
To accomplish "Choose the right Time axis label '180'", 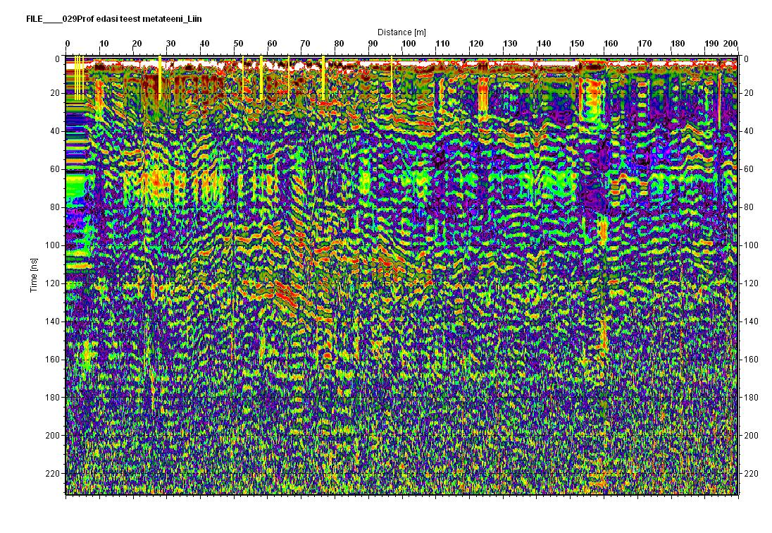I will click(751, 398).
